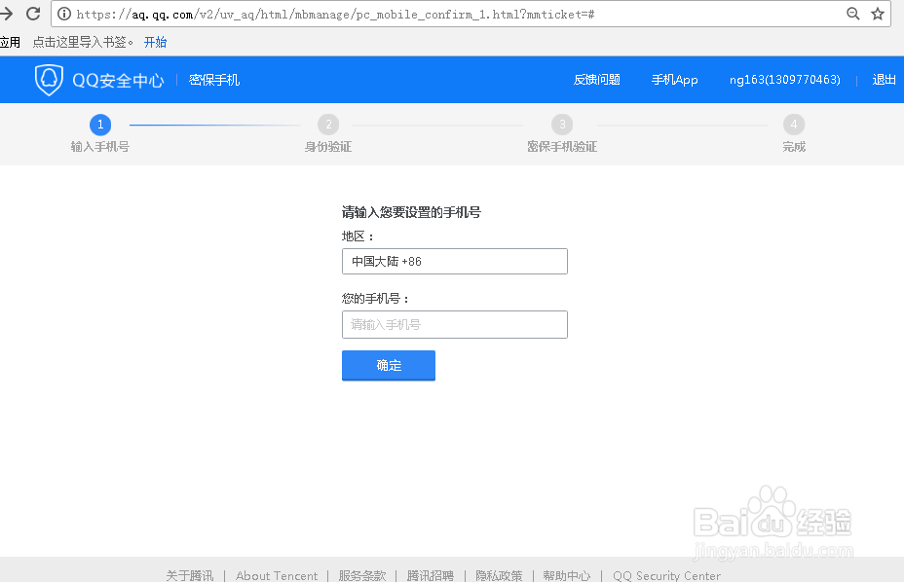The width and height of the screenshot is (904, 582).
Task: Focus the 请输入手机号 phone number field
Action: (x=455, y=324)
